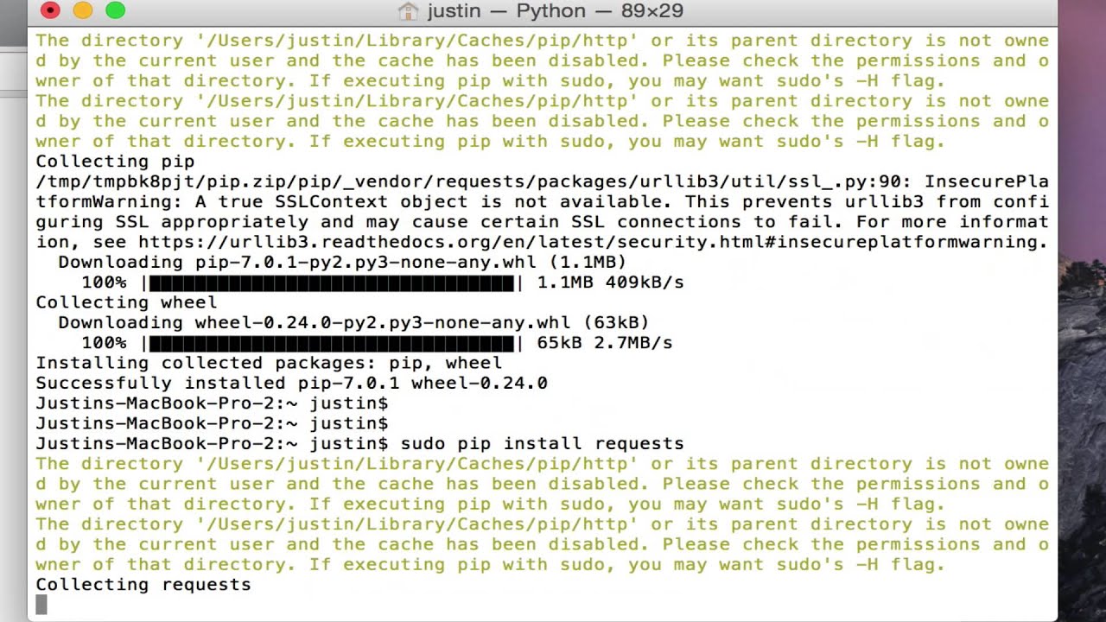Click the 'Collecting wheel' output line

pyautogui.click(x=126, y=302)
